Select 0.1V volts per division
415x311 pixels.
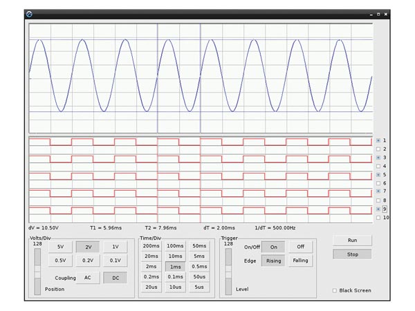115,261
